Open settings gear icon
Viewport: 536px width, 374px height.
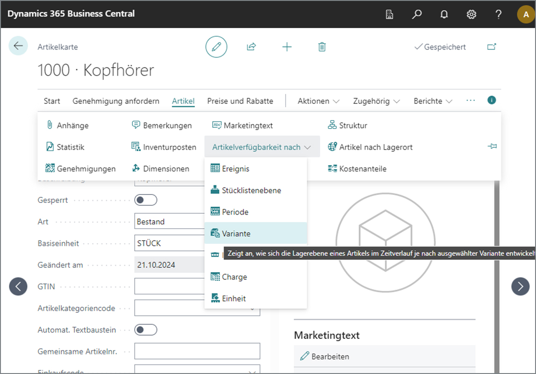click(471, 14)
